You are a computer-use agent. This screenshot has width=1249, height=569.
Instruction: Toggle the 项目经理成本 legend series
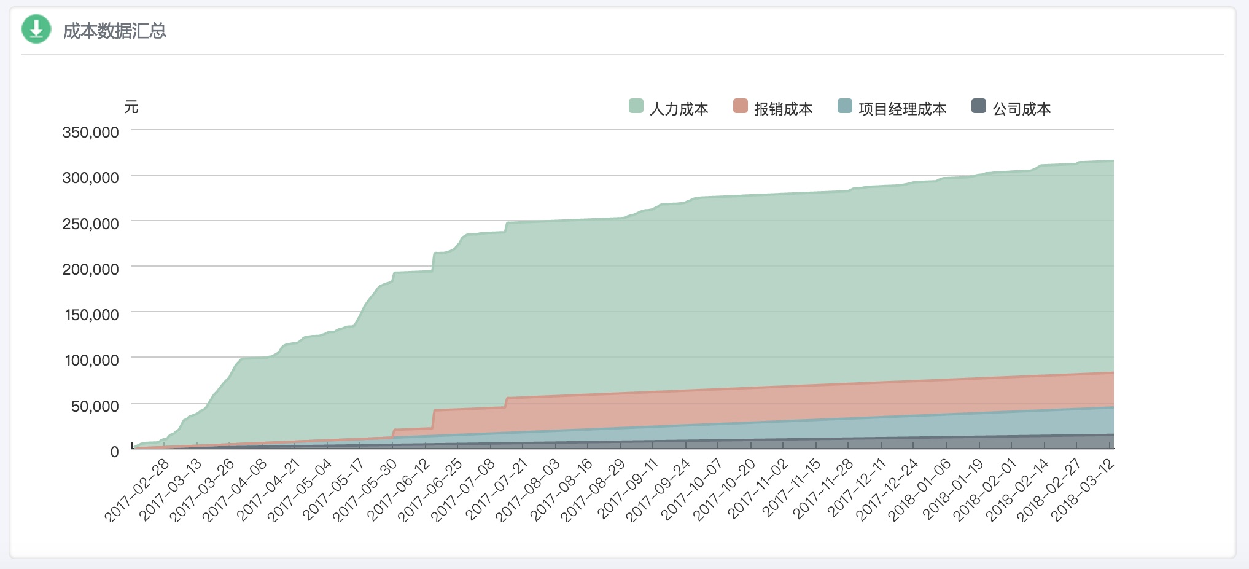[892, 108]
